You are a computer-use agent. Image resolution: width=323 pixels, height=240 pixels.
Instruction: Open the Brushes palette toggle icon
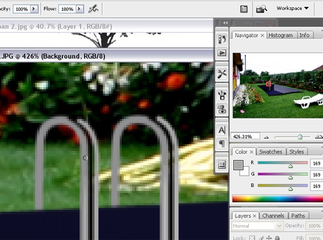point(244,9)
